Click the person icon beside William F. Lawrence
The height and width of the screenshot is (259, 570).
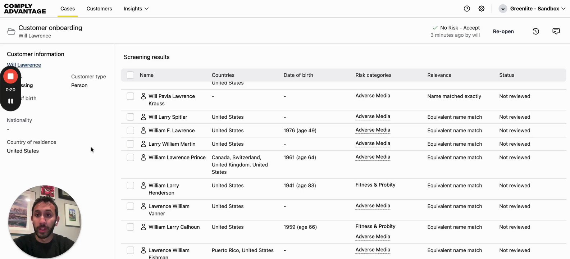(143, 130)
